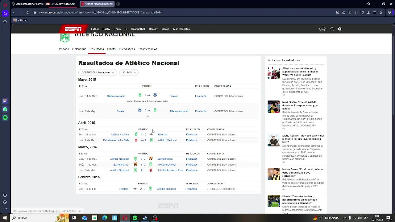Image resolution: width=395 pixels, height=222 pixels.
Task: Click the ESPN logo
Action: pyautogui.click(x=73, y=29)
